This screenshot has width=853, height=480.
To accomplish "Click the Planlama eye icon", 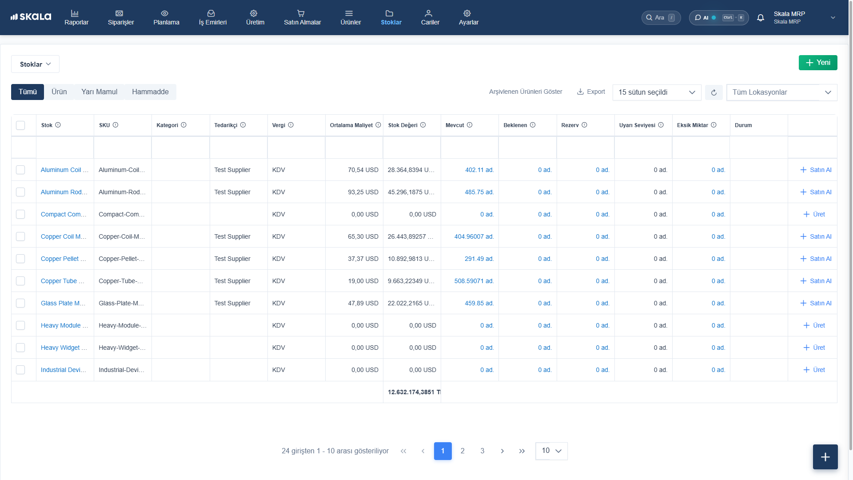I will 165,13.
